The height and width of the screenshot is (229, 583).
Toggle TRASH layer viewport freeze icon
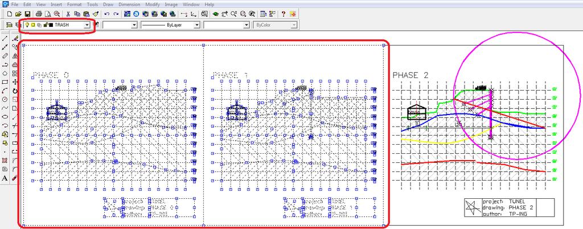39,25
